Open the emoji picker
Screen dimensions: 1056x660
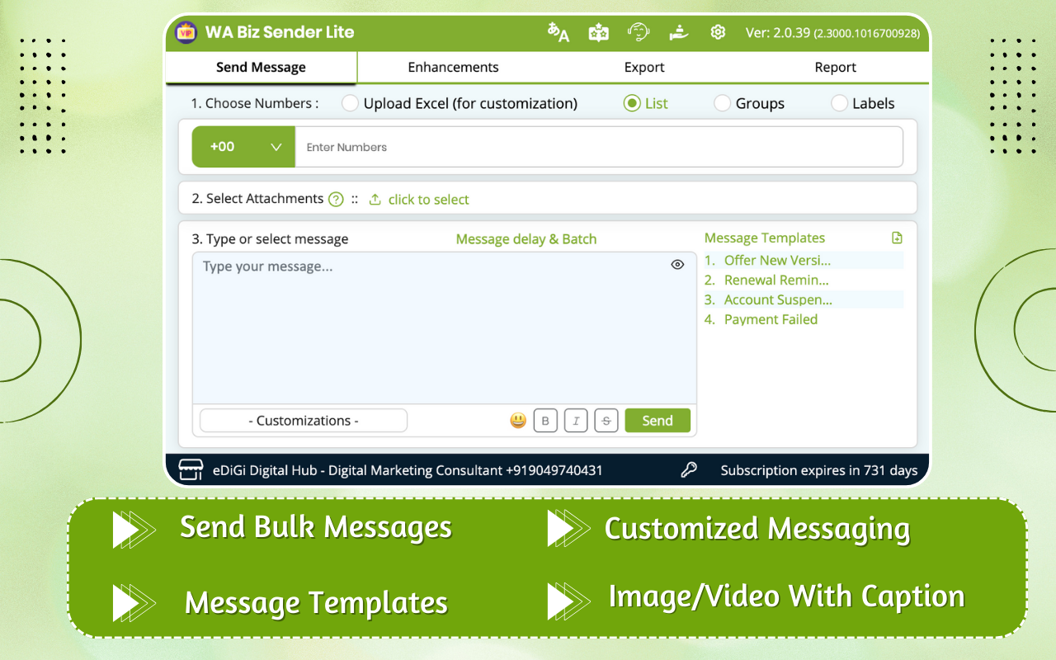[518, 421]
